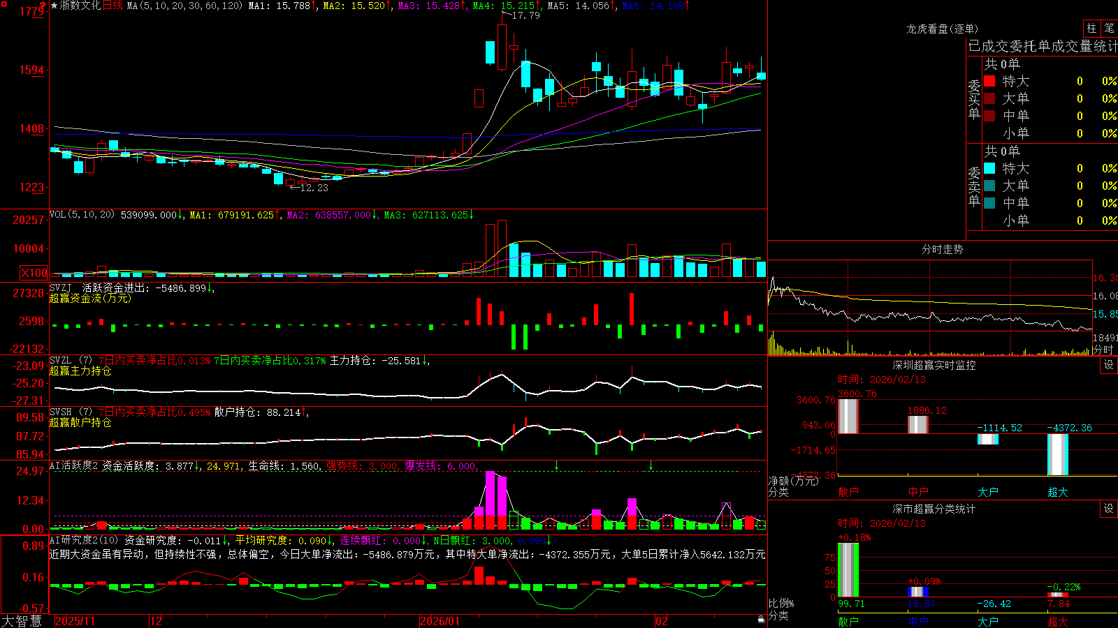
Task: Select the 笔 (tick) view button
Action: coord(1109,29)
